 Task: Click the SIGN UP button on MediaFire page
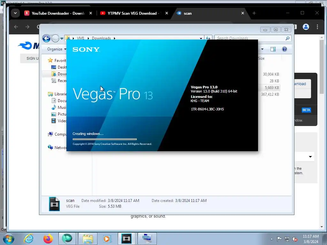pos(30,58)
